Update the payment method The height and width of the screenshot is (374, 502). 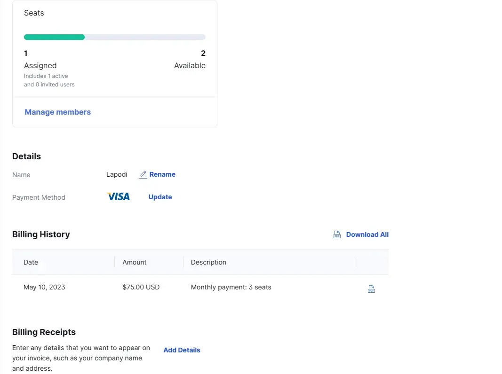click(160, 197)
